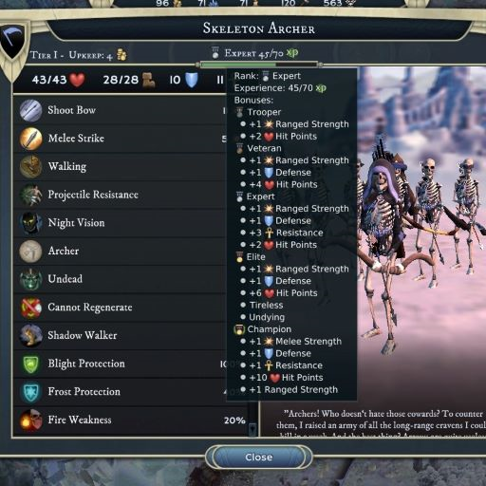
Task: Click the Projectile Resistance icon
Action: click(x=30, y=195)
